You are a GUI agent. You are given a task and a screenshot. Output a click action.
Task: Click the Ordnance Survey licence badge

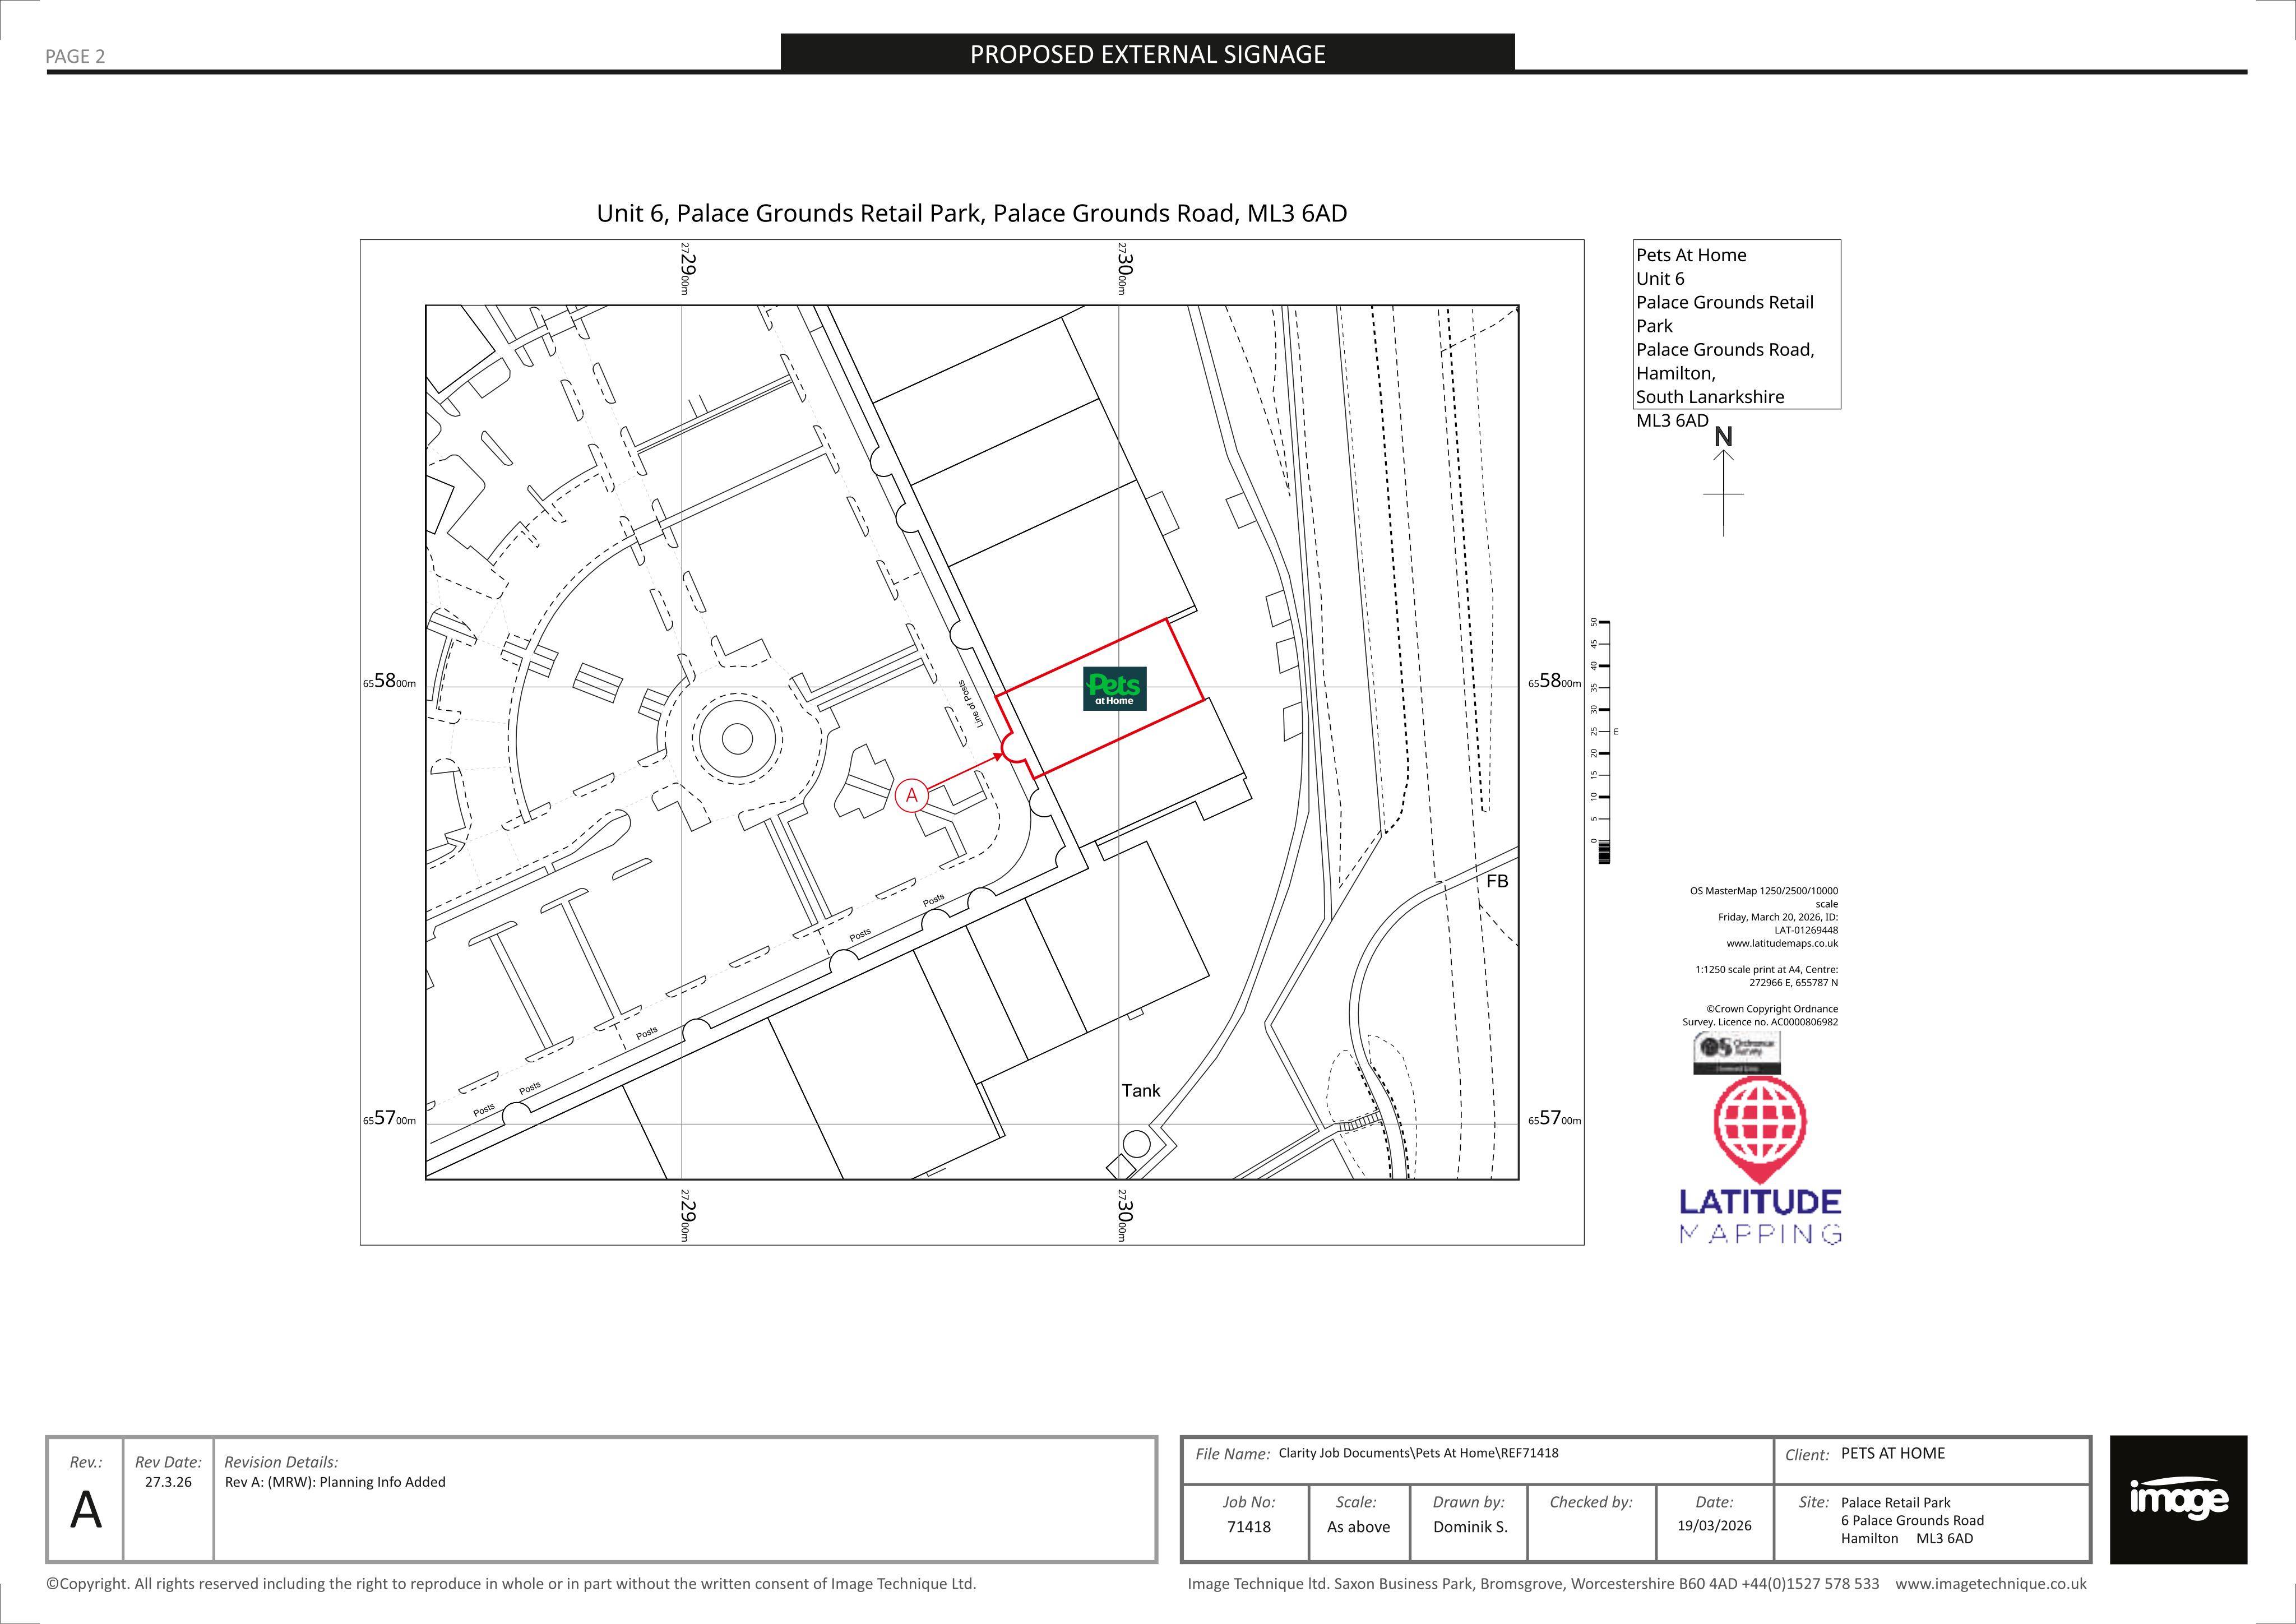pos(1737,1053)
